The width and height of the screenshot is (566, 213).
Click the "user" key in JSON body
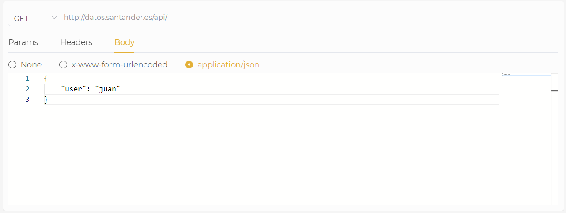pyautogui.click(x=72, y=89)
